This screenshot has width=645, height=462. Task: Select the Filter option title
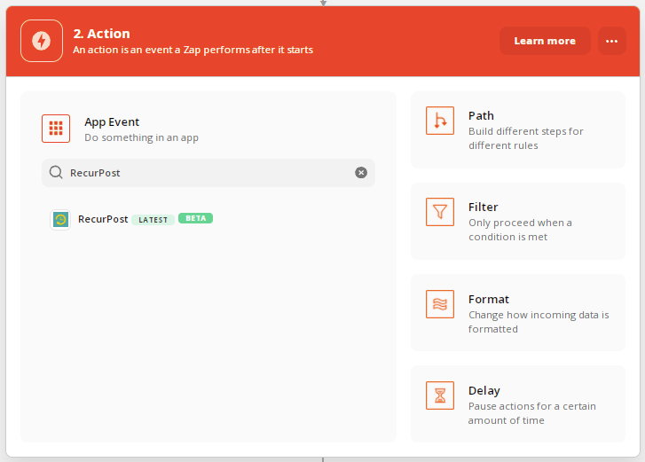coord(484,207)
